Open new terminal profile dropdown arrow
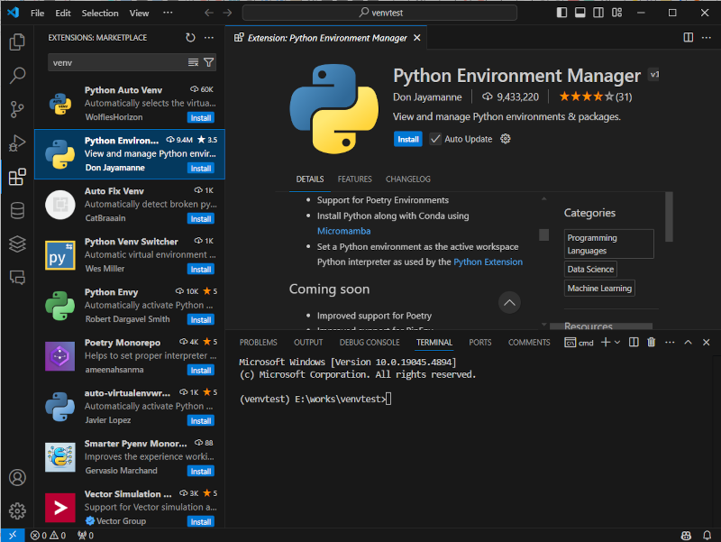 point(617,343)
